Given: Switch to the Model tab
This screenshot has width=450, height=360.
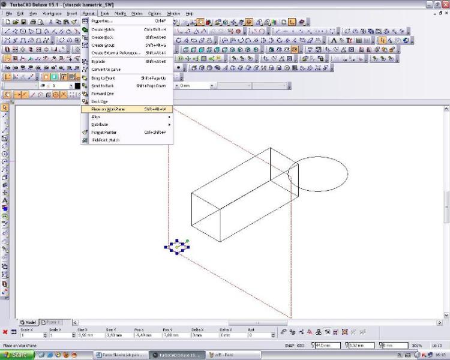Looking at the screenshot, I should (x=28, y=322).
